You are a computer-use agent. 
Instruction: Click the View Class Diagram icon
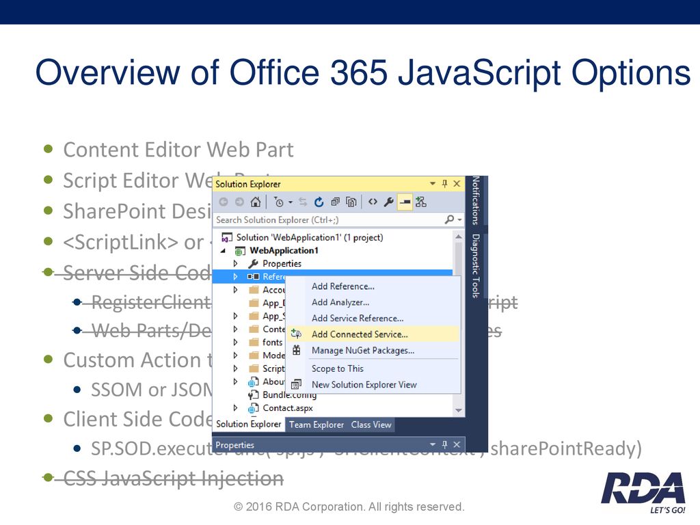(x=420, y=202)
